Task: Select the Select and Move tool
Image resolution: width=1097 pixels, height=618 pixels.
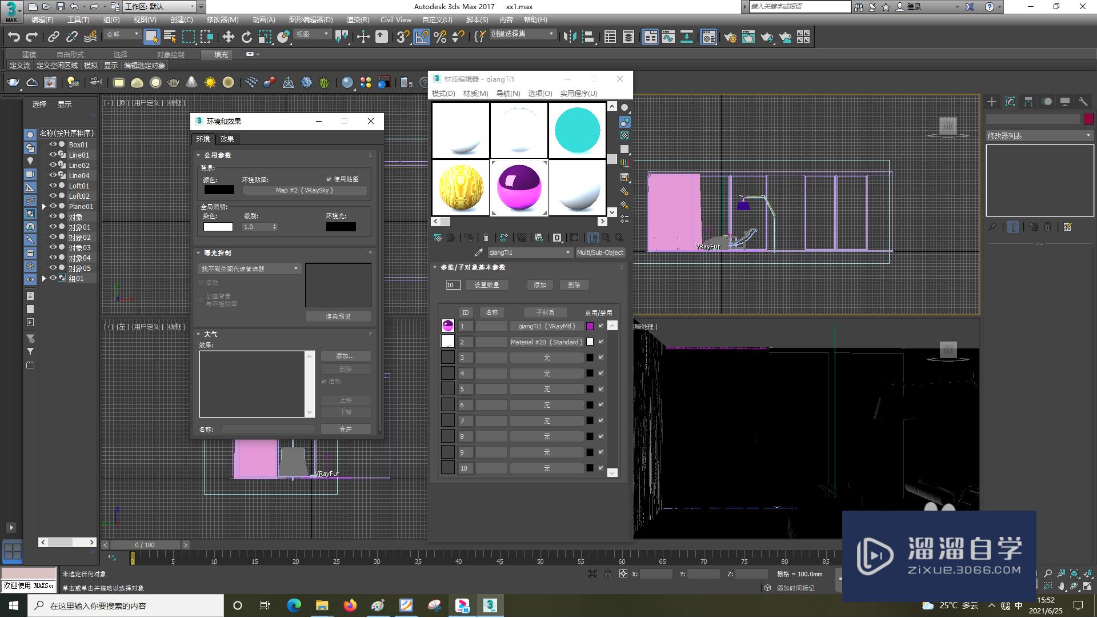Action: click(x=228, y=37)
